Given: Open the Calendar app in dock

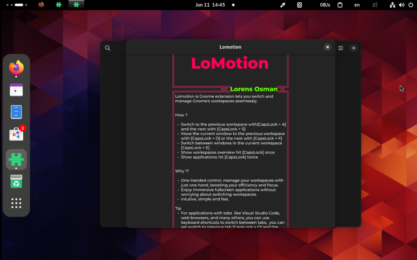Looking at the screenshot, I should pos(16,90).
